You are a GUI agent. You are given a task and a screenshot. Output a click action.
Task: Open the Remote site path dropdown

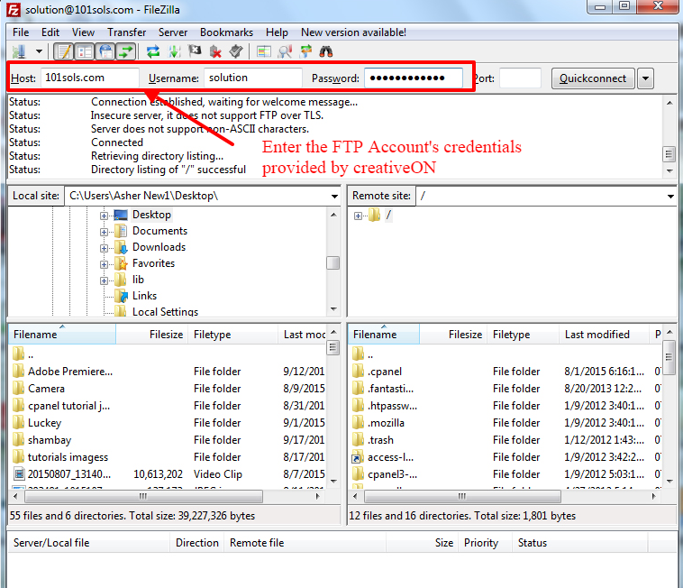670,196
